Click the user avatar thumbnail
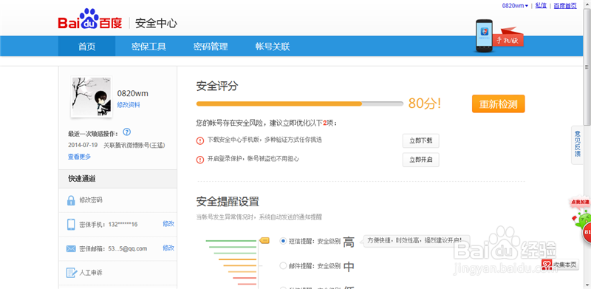 [92, 97]
